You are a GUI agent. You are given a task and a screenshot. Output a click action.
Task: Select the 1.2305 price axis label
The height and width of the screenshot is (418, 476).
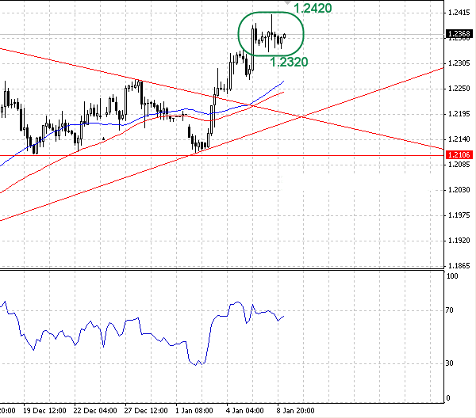coord(459,63)
